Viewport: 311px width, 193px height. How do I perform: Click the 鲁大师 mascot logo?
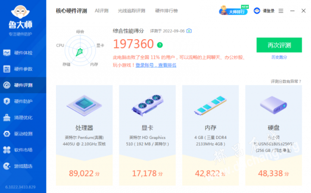[x=20, y=12]
